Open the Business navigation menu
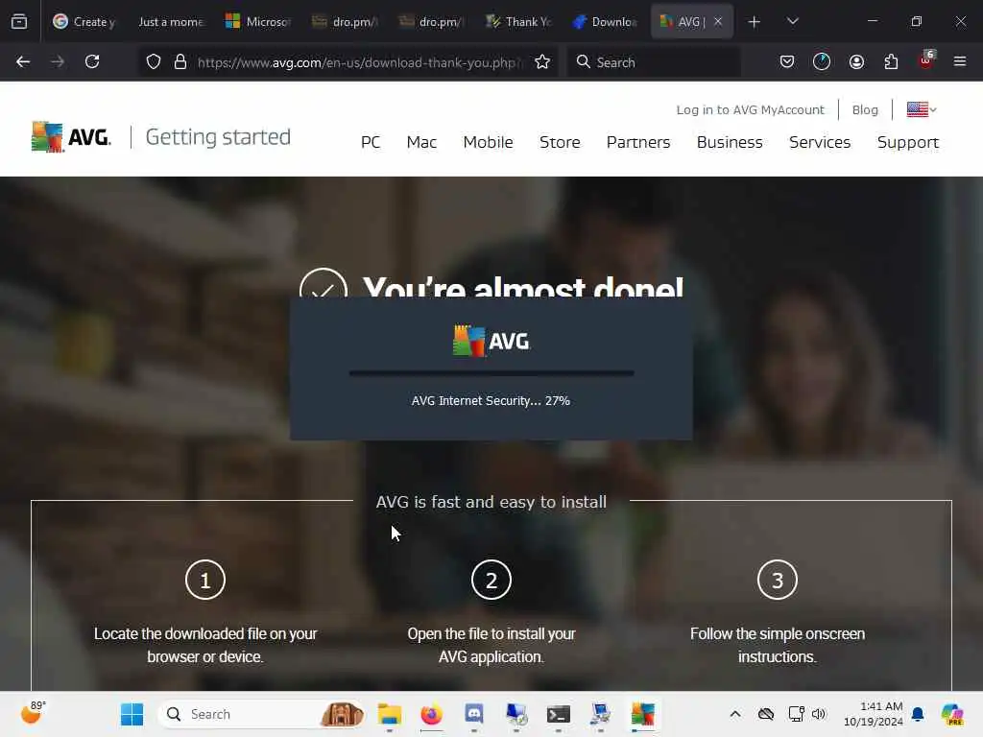 point(730,142)
